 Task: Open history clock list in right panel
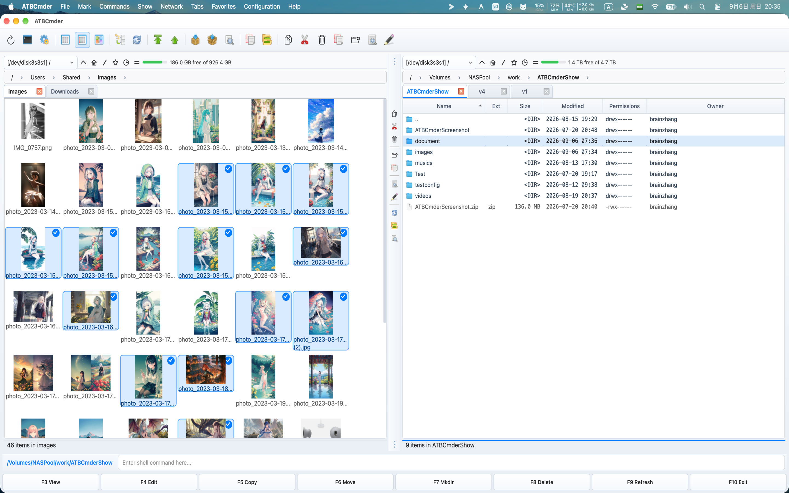(x=525, y=63)
